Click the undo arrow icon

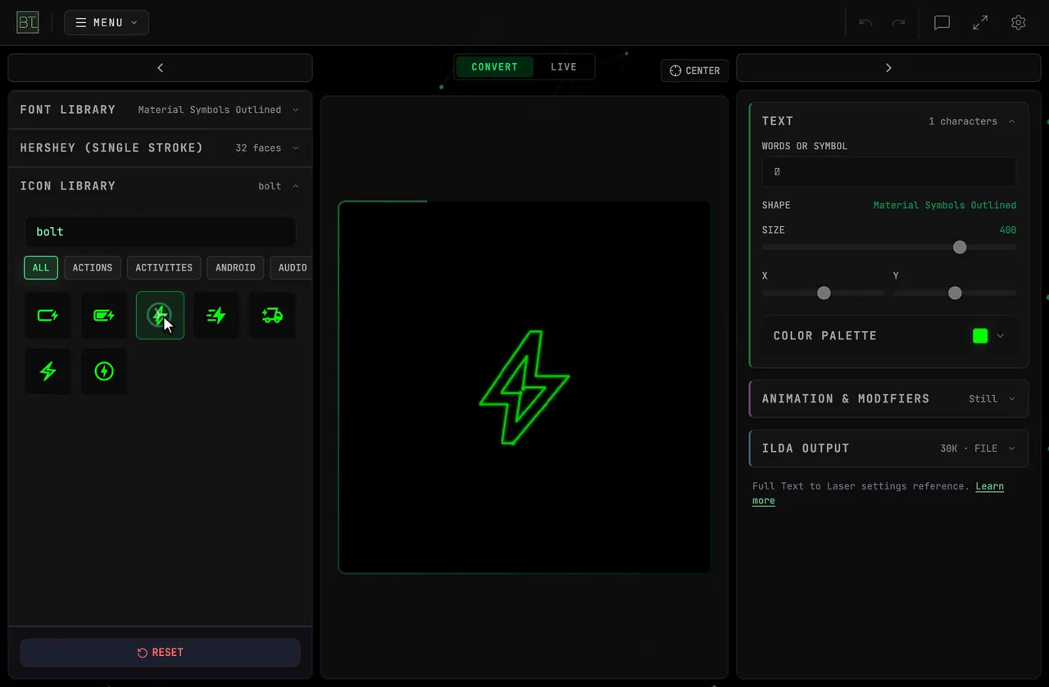coord(865,23)
